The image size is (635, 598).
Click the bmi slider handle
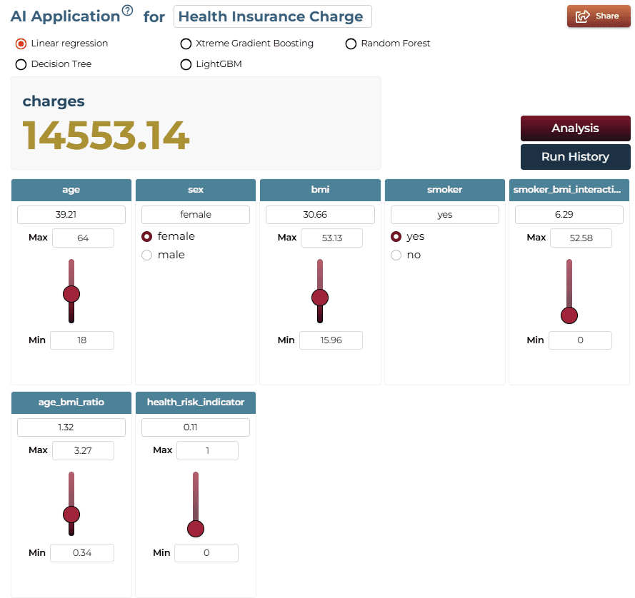pos(320,298)
